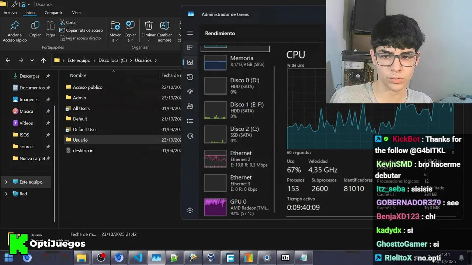Click Disco local (C:) in address breadcrumb
This screenshot has height=265, width=472.
[x=112, y=60]
